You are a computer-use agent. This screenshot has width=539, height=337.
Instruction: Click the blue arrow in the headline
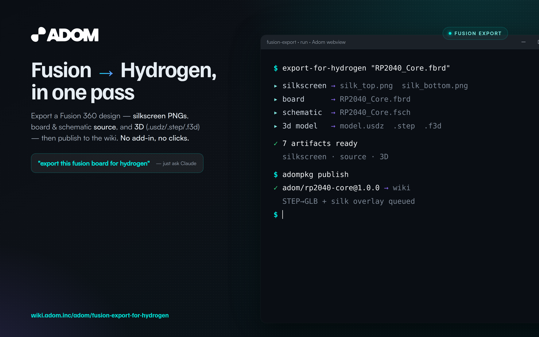(106, 73)
